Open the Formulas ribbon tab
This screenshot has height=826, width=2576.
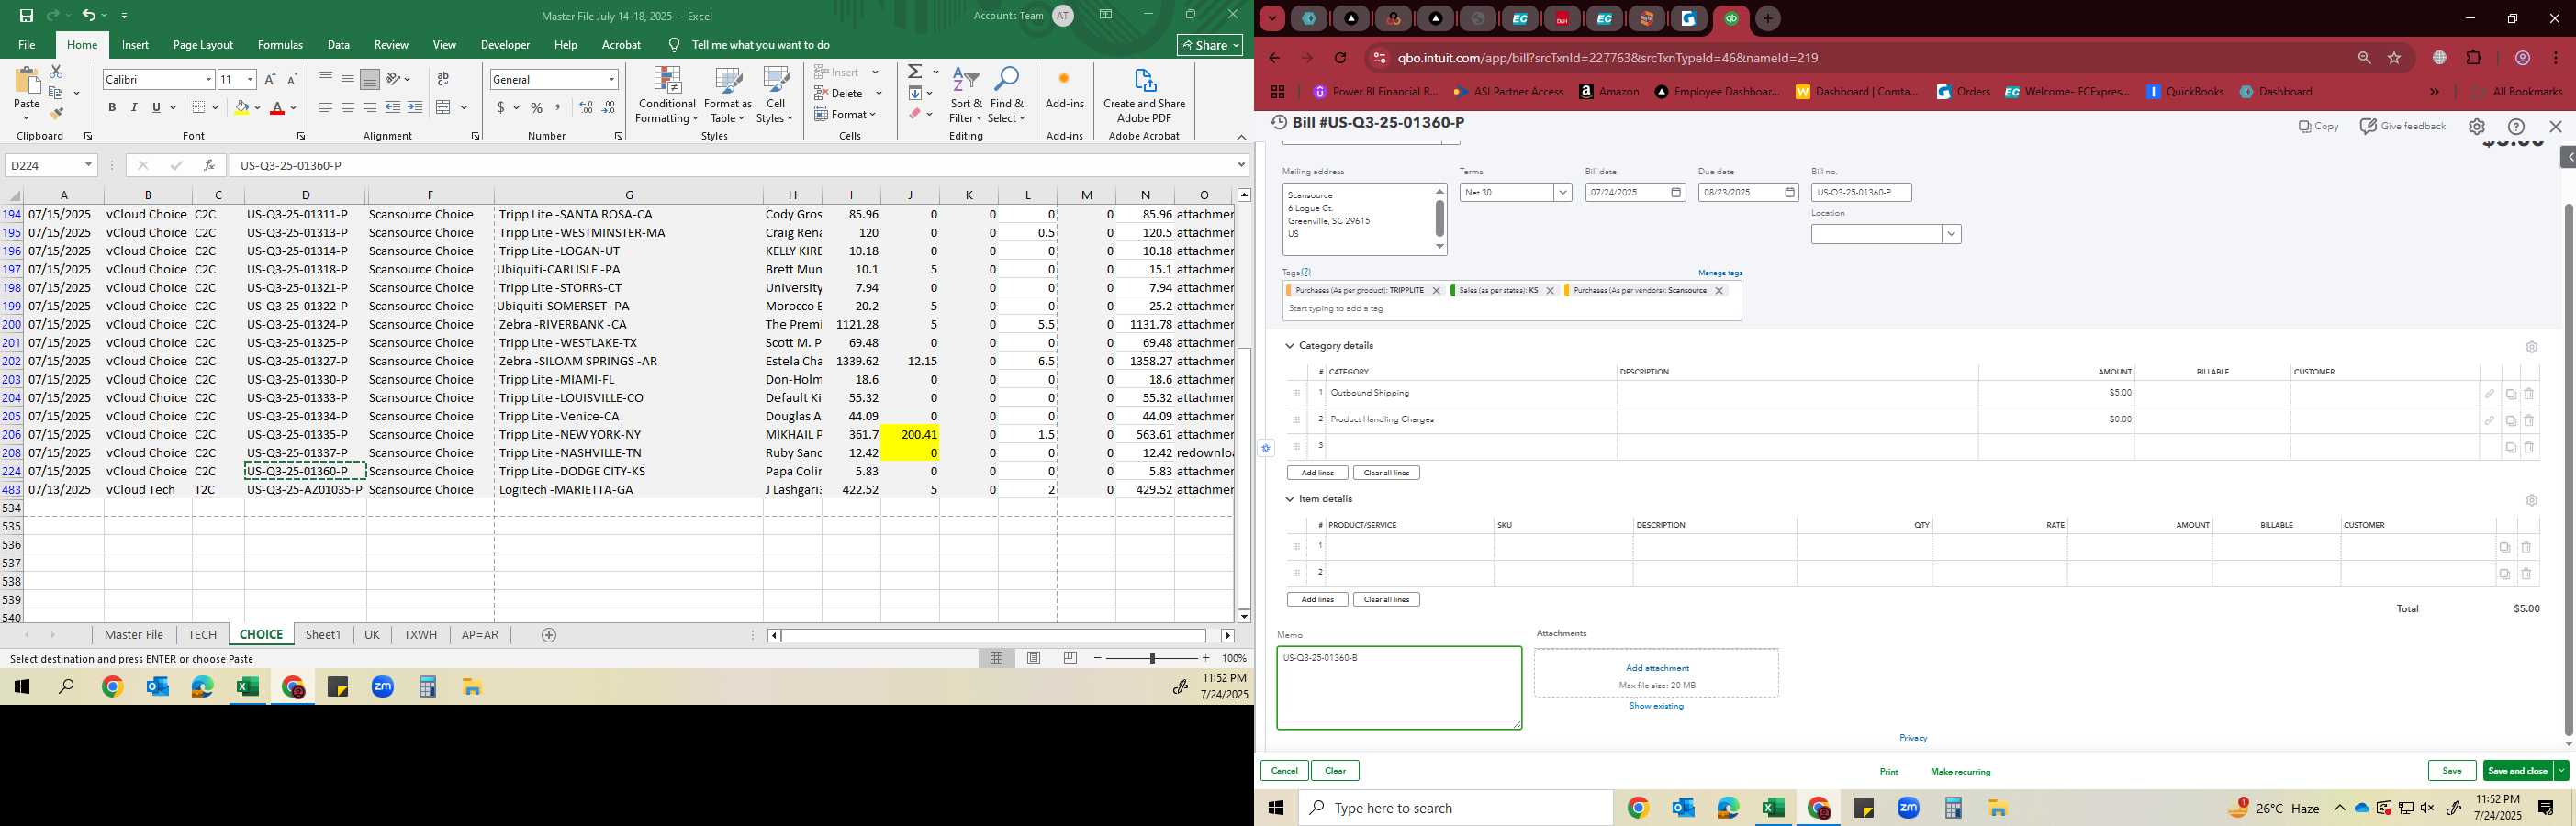(x=280, y=45)
